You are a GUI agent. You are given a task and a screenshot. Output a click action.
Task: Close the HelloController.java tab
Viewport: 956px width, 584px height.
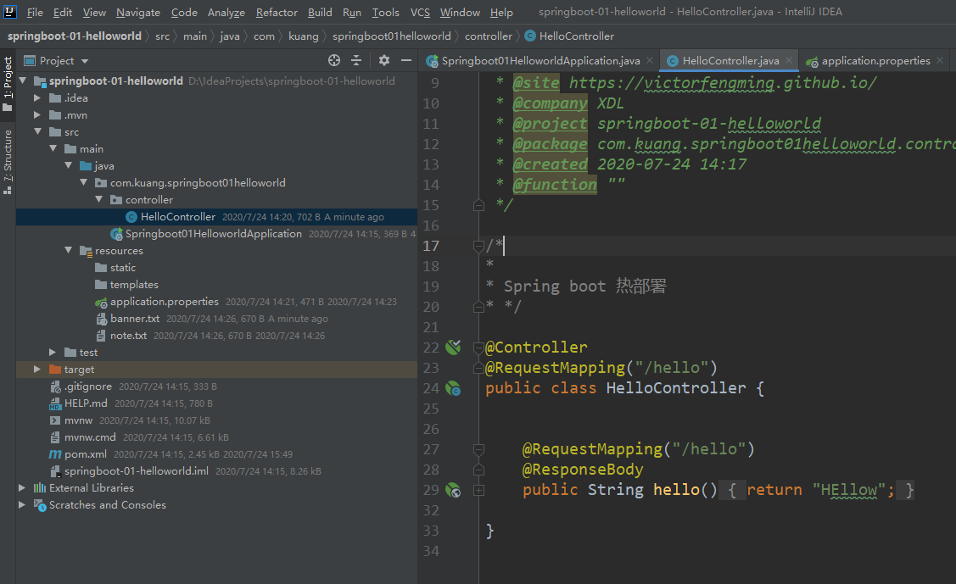tap(789, 61)
